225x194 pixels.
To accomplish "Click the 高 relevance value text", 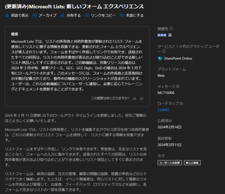I will pyautogui.click(x=170, y=35).
